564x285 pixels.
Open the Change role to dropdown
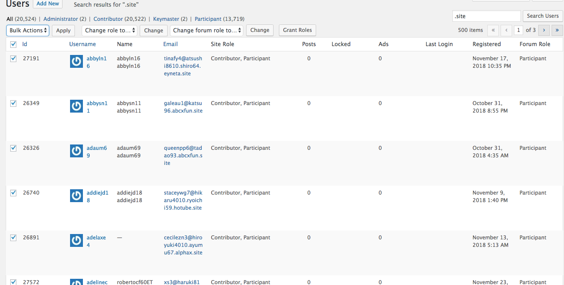tap(109, 30)
